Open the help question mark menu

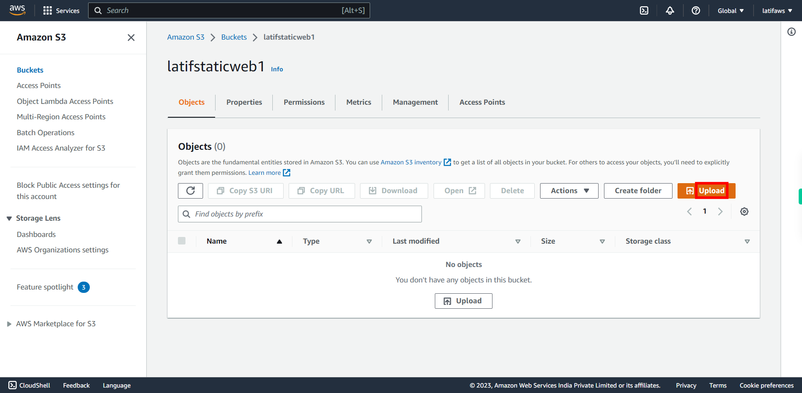(696, 11)
